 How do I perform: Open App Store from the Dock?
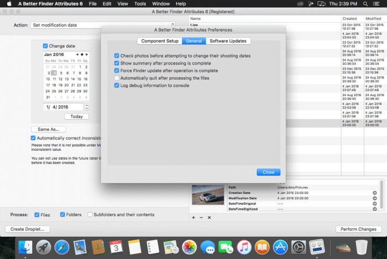pyautogui.click(x=280, y=247)
